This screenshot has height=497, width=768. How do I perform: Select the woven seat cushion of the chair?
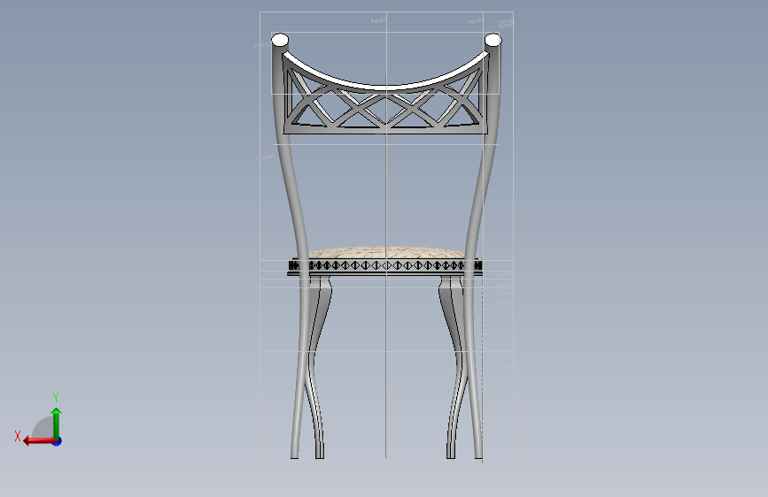pos(386,252)
